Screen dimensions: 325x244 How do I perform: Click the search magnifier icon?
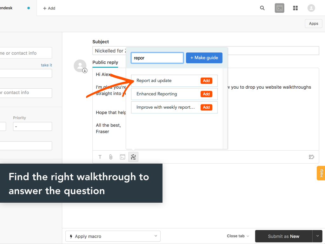coord(262,8)
